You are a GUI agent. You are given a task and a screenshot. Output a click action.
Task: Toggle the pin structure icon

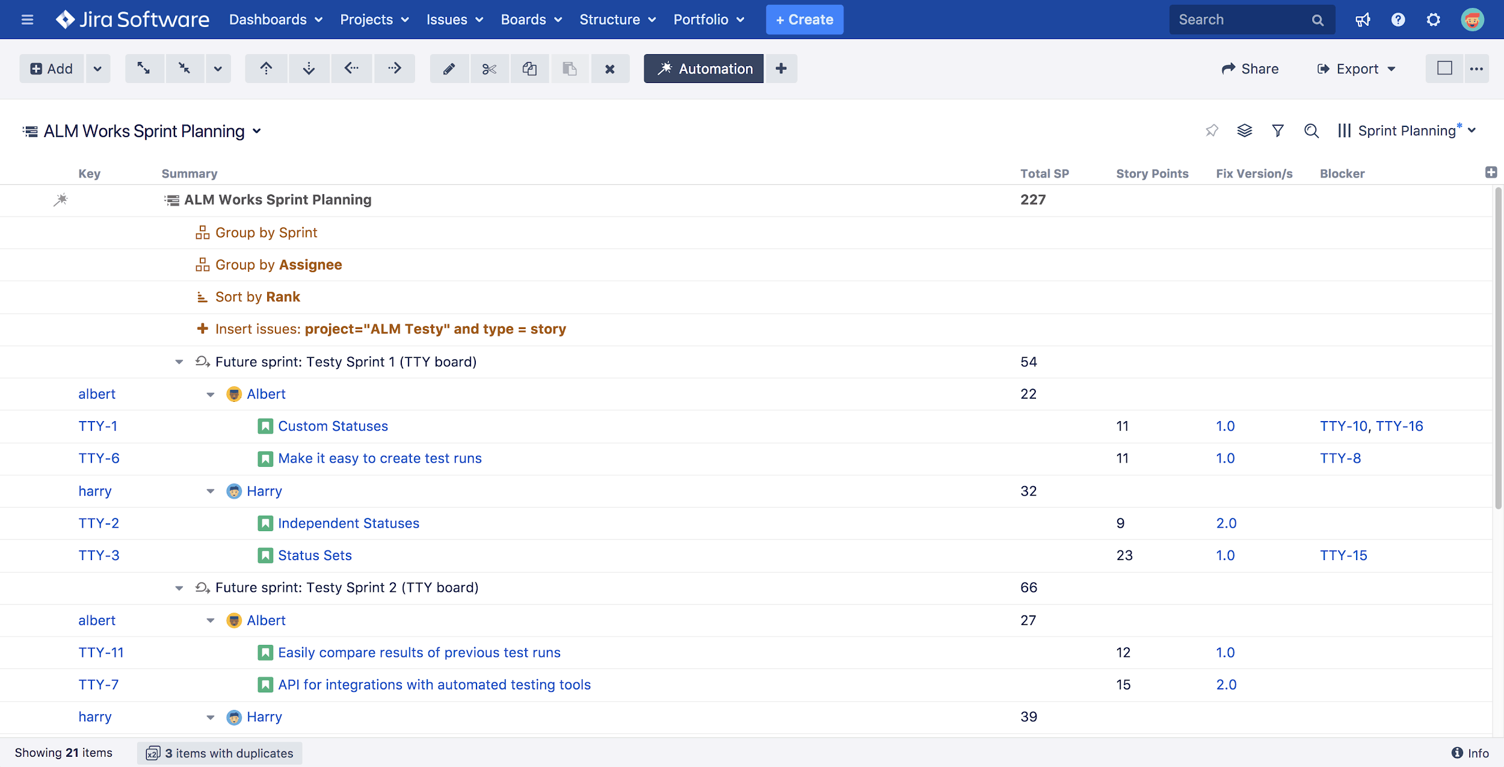[1212, 131]
